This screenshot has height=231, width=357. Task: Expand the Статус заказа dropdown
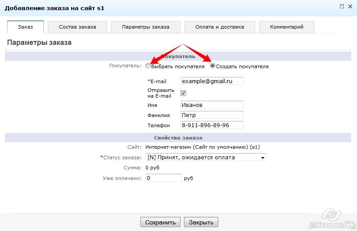206,158
